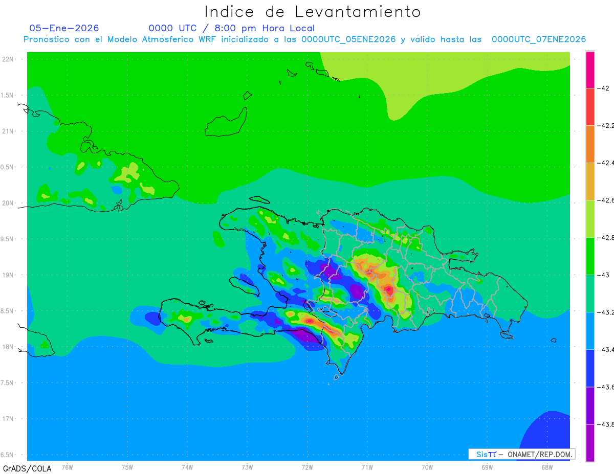Click the '-42' legend value
614x474 pixels.
click(604, 88)
